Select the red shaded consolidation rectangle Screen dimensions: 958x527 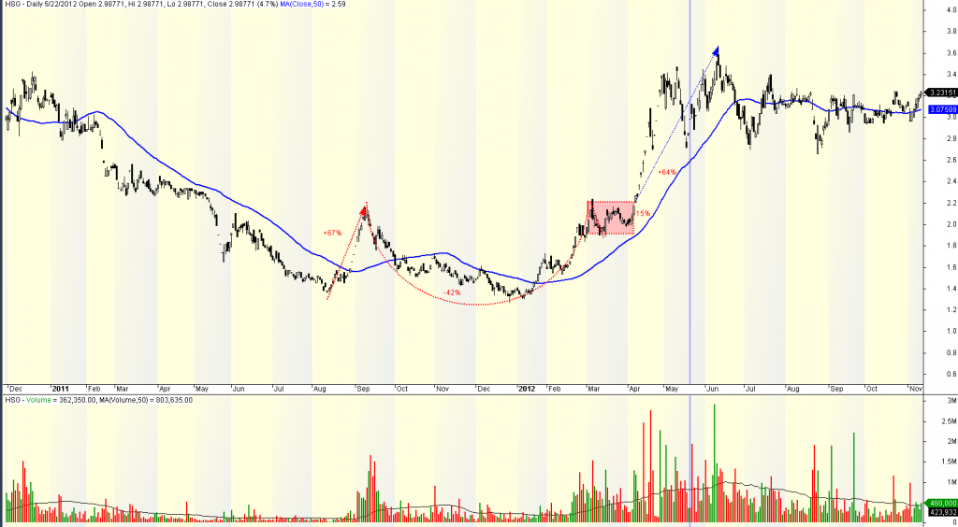(x=611, y=218)
